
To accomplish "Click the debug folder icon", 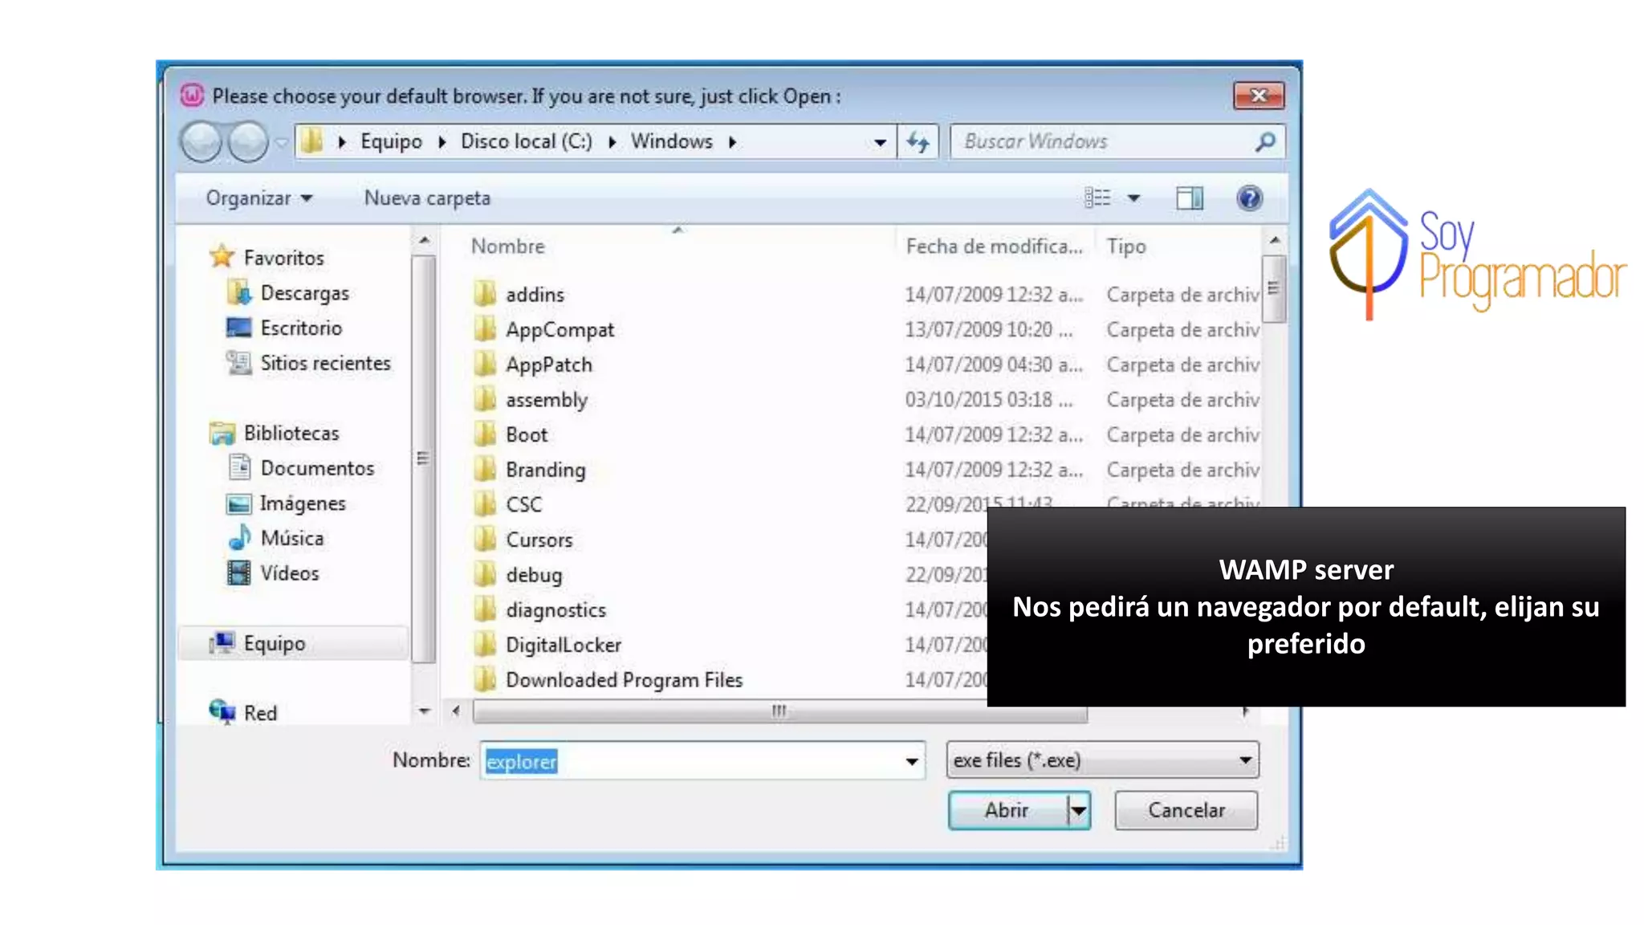I will pyautogui.click(x=485, y=575).
